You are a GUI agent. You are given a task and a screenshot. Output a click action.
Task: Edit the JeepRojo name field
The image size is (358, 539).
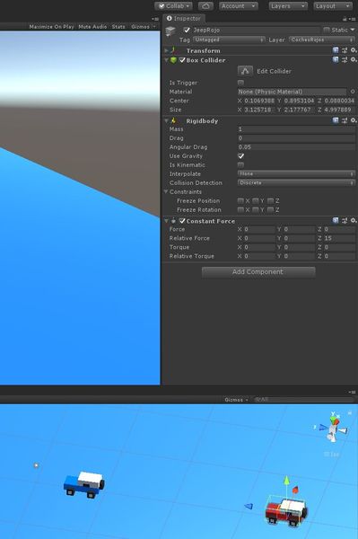click(256, 30)
